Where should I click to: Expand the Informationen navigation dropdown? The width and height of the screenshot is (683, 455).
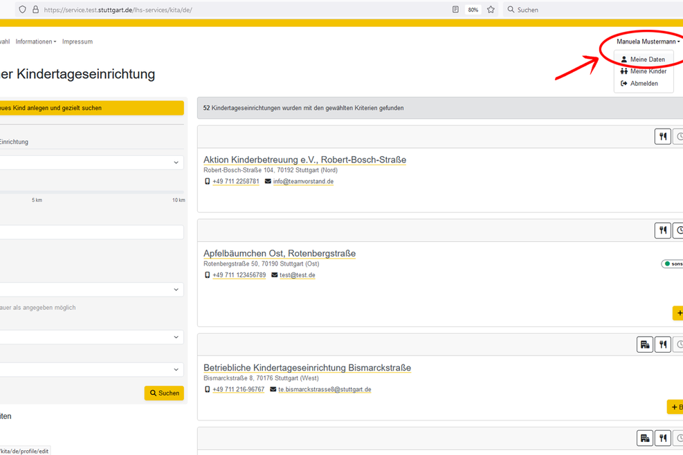coord(36,41)
